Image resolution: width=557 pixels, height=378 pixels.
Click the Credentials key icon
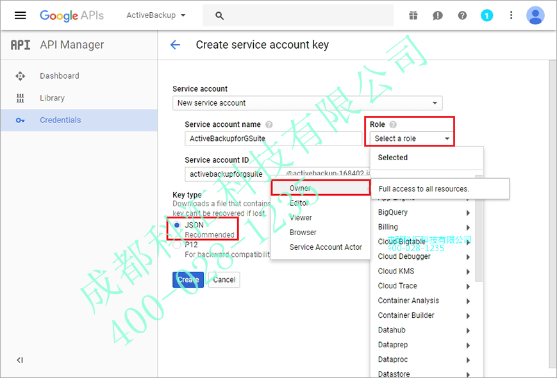click(x=21, y=120)
